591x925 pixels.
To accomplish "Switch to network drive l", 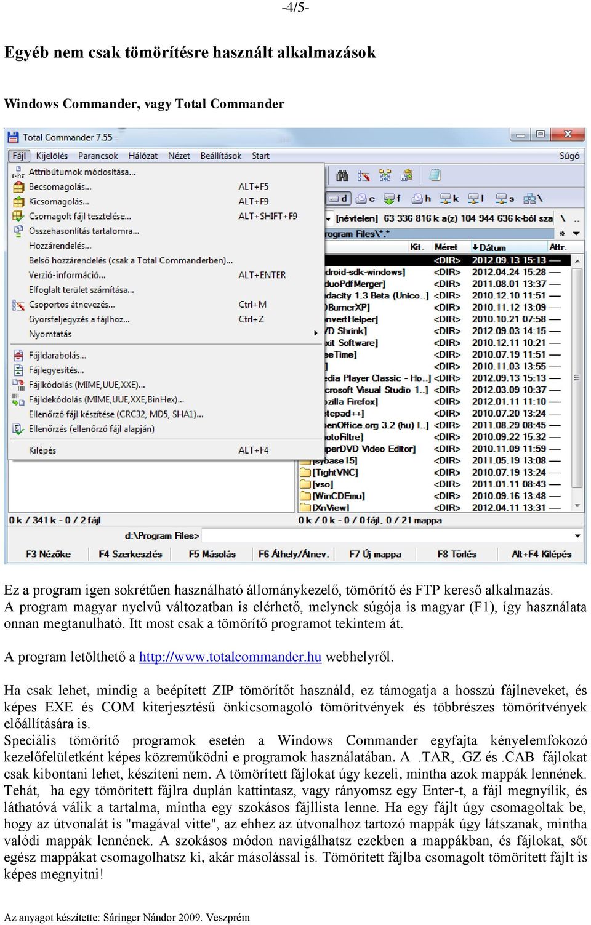I will tap(476, 198).
